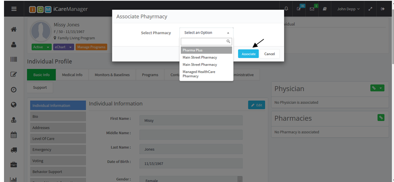Click pharmacy search input field

[x=206, y=42]
